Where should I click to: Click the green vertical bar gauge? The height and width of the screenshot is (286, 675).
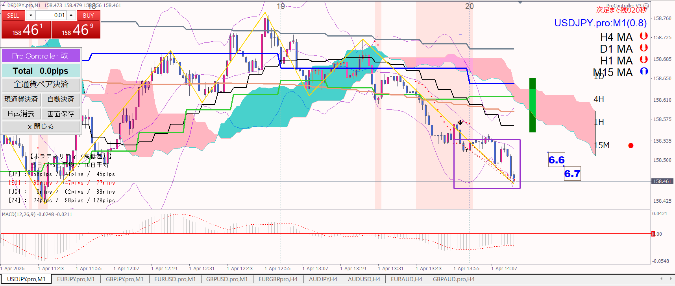pyautogui.click(x=532, y=105)
